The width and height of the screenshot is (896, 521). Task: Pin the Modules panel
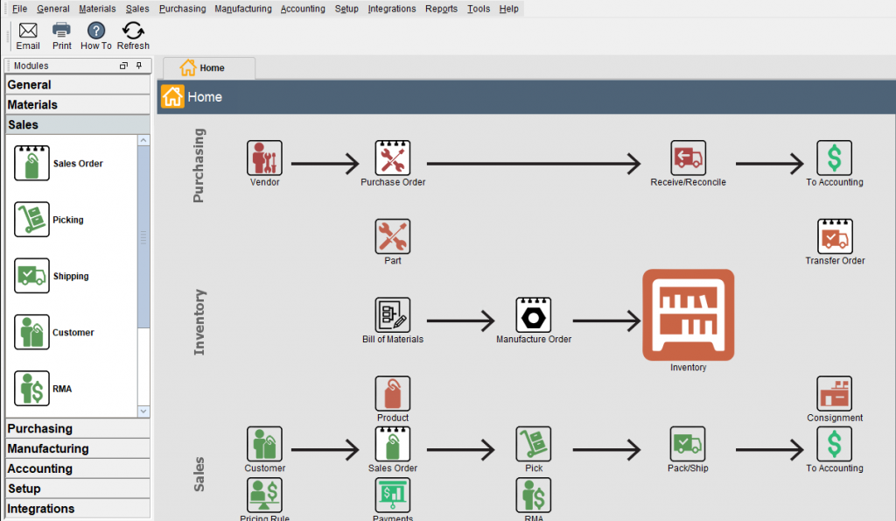click(x=139, y=66)
